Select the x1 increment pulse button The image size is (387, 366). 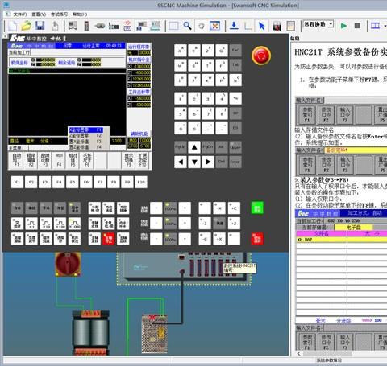[31, 224]
